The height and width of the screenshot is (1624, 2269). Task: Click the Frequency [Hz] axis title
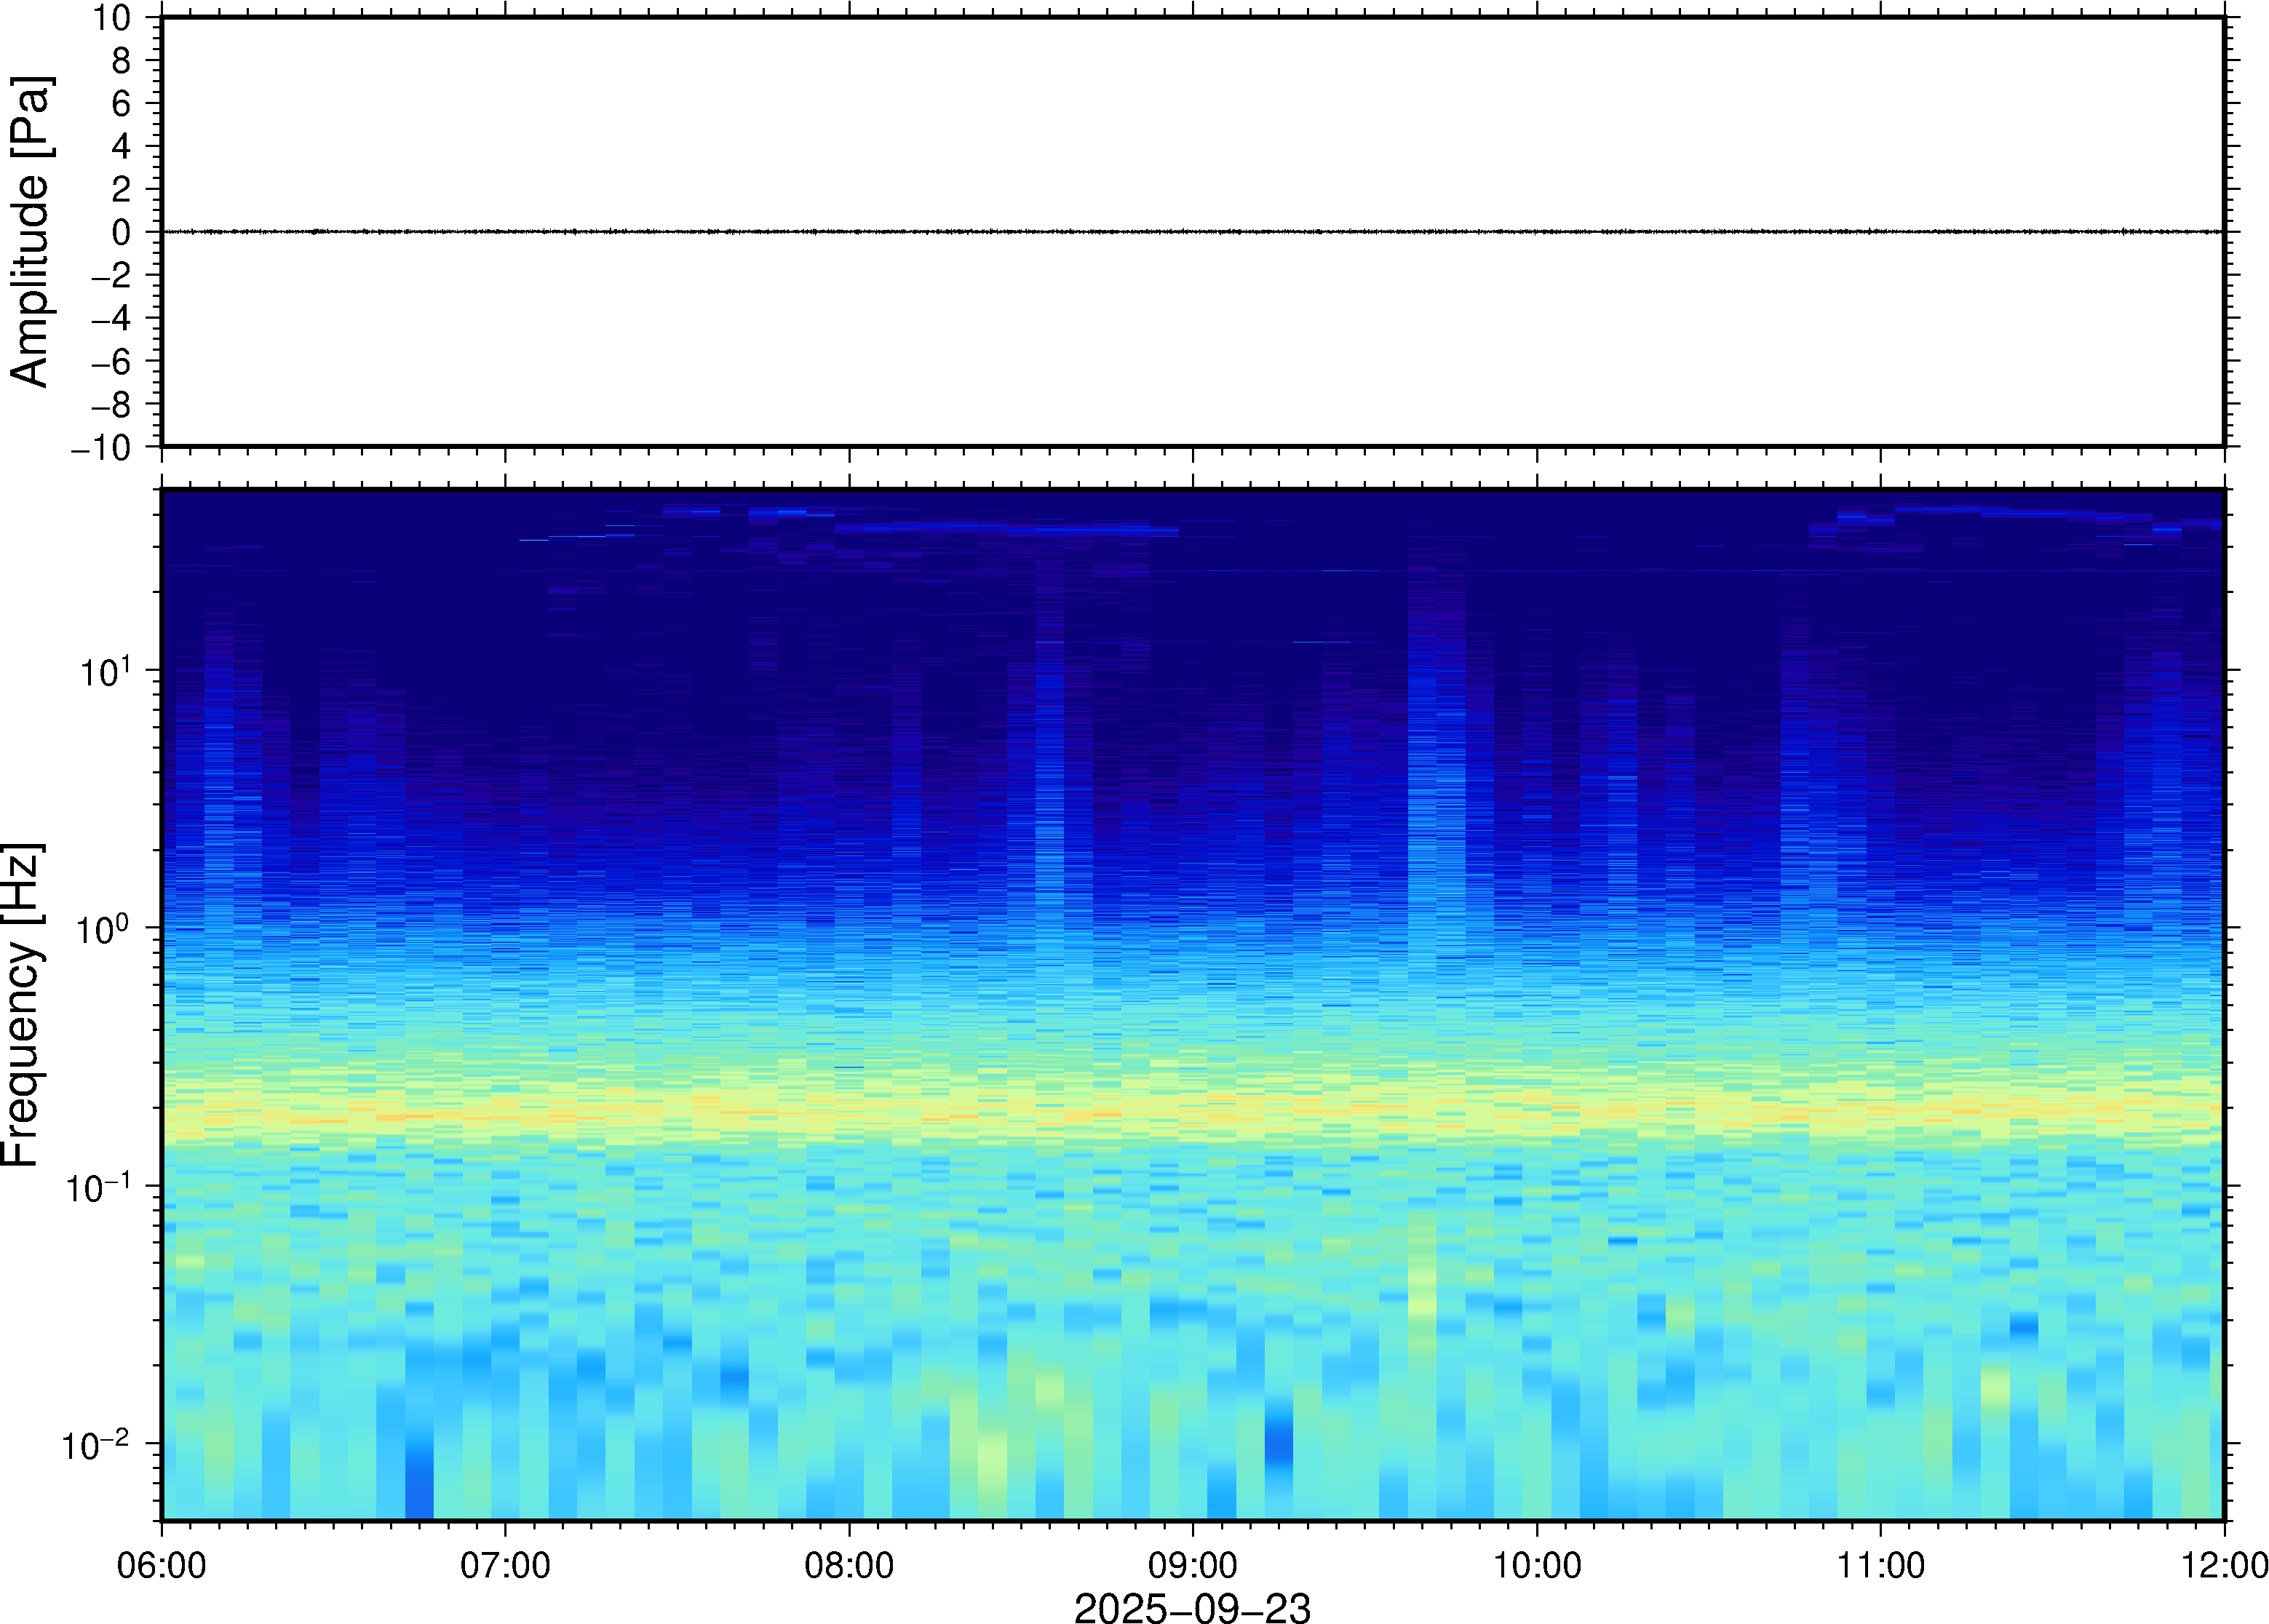(22, 1004)
